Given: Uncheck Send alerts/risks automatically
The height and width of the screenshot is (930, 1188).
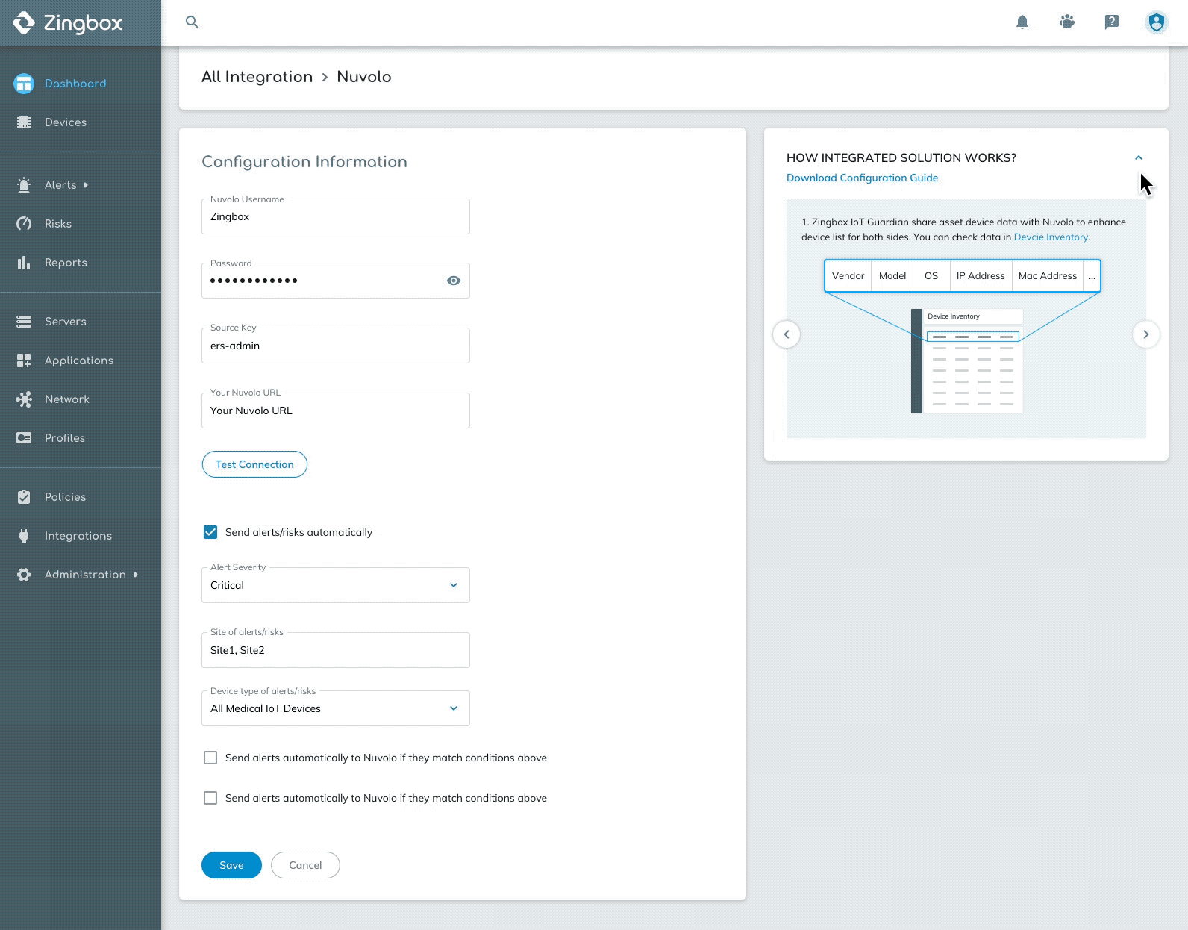Looking at the screenshot, I should point(210,532).
